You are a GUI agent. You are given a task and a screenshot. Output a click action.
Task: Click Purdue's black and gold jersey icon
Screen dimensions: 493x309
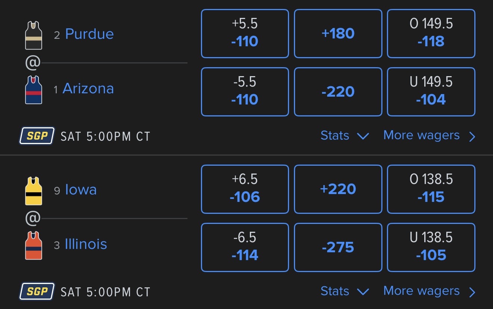coord(34,35)
